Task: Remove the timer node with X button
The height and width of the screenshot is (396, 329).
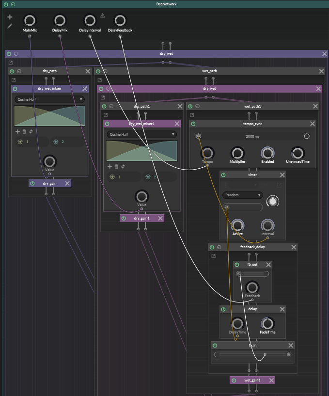Action: pyautogui.click(x=282, y=174)
